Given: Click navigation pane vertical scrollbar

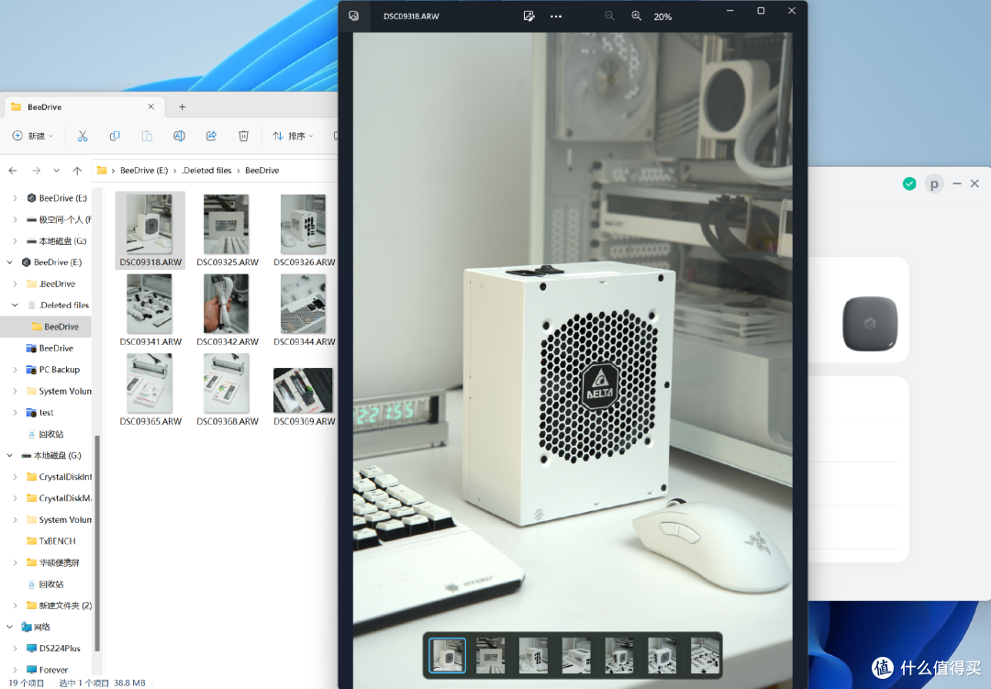Looking at the screenshot, I should click(x=96, y=542).
